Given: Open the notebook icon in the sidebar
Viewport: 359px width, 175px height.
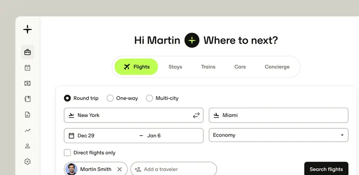Looking at the screenshot, I should click(27, 99).
